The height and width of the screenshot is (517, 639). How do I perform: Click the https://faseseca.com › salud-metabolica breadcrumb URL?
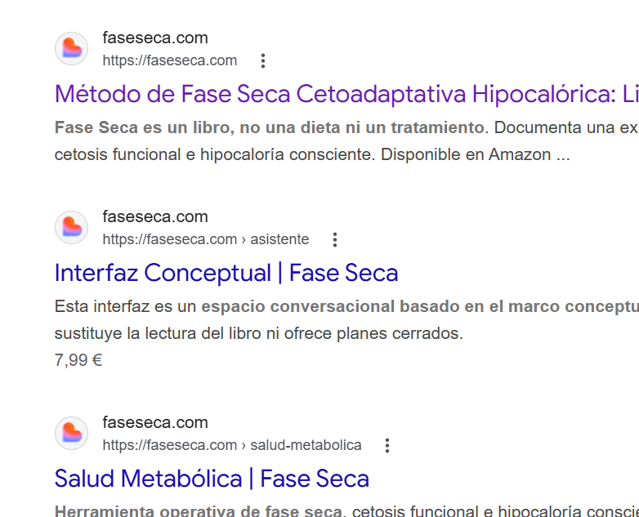[x=232, y=445]
